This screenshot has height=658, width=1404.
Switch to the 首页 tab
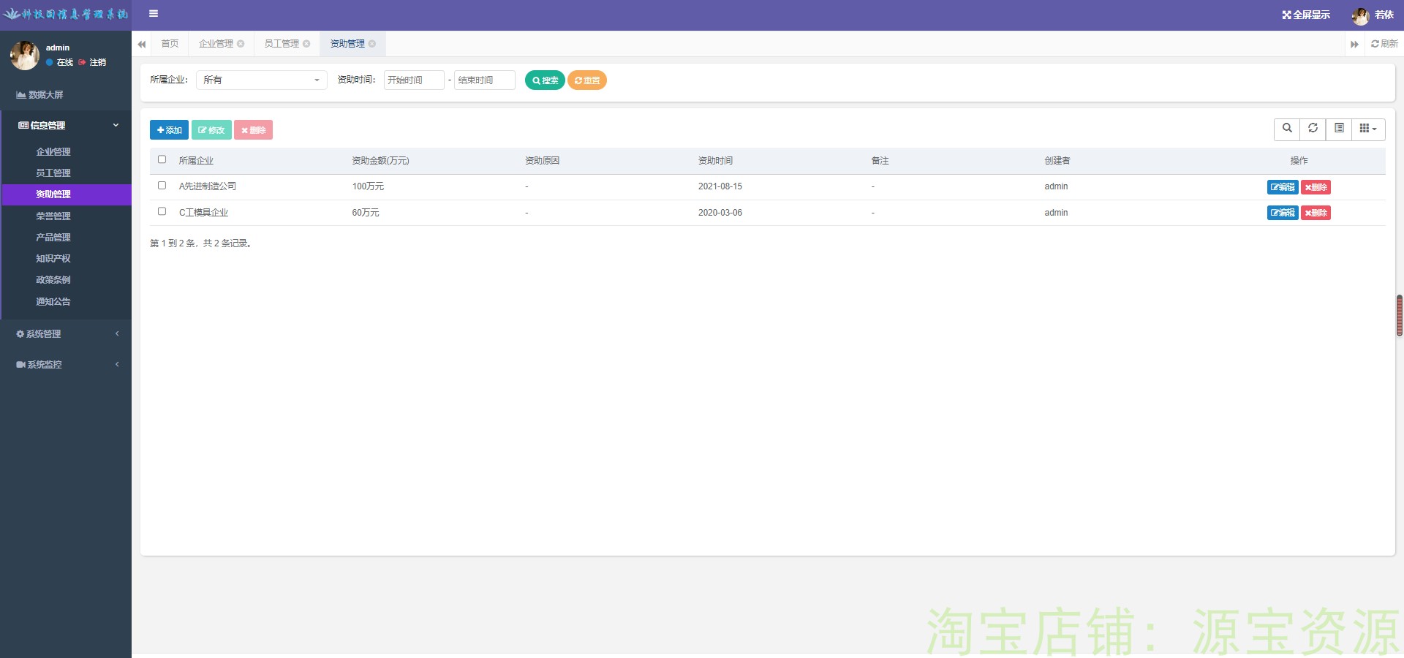tap(170, 44)
